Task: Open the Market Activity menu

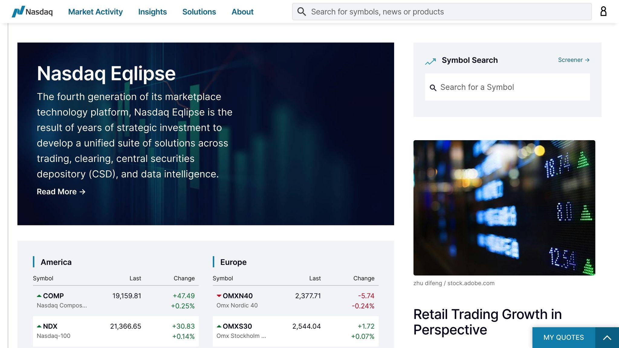Action: pyautogui.click(x=96, y=12)
